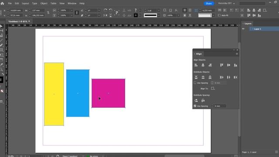Click the width field showing 137 mm

(x=38, y=10)
